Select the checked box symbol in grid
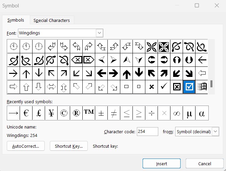This screenshot has height=171, width=226. (x=189, y=87)
